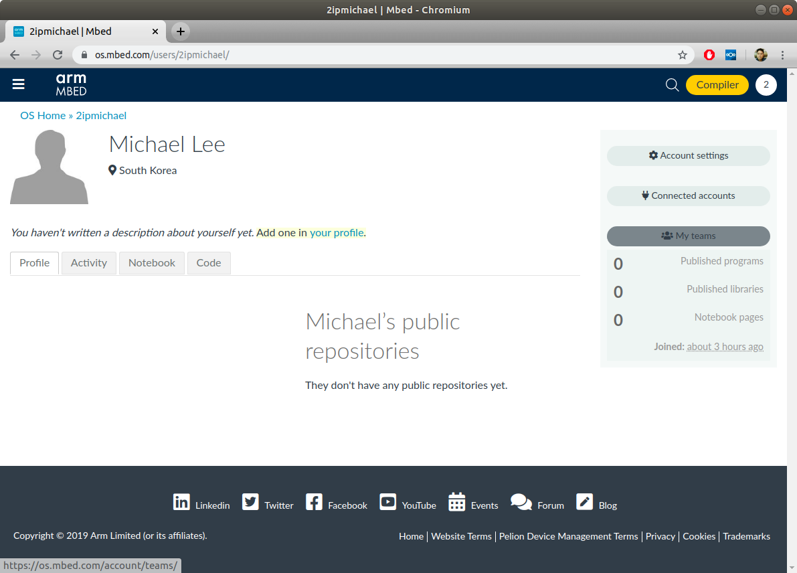Open the red ad-blocker extension icon
Screen dimensions: 797x573
pyautogui.click(x=709, y=55)
